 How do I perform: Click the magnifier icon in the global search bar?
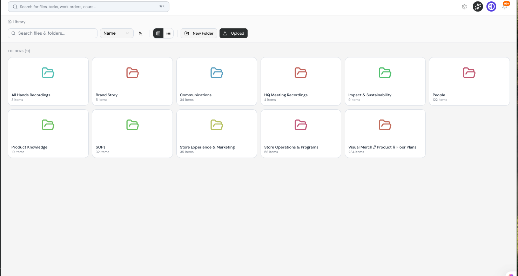point(15,7)
